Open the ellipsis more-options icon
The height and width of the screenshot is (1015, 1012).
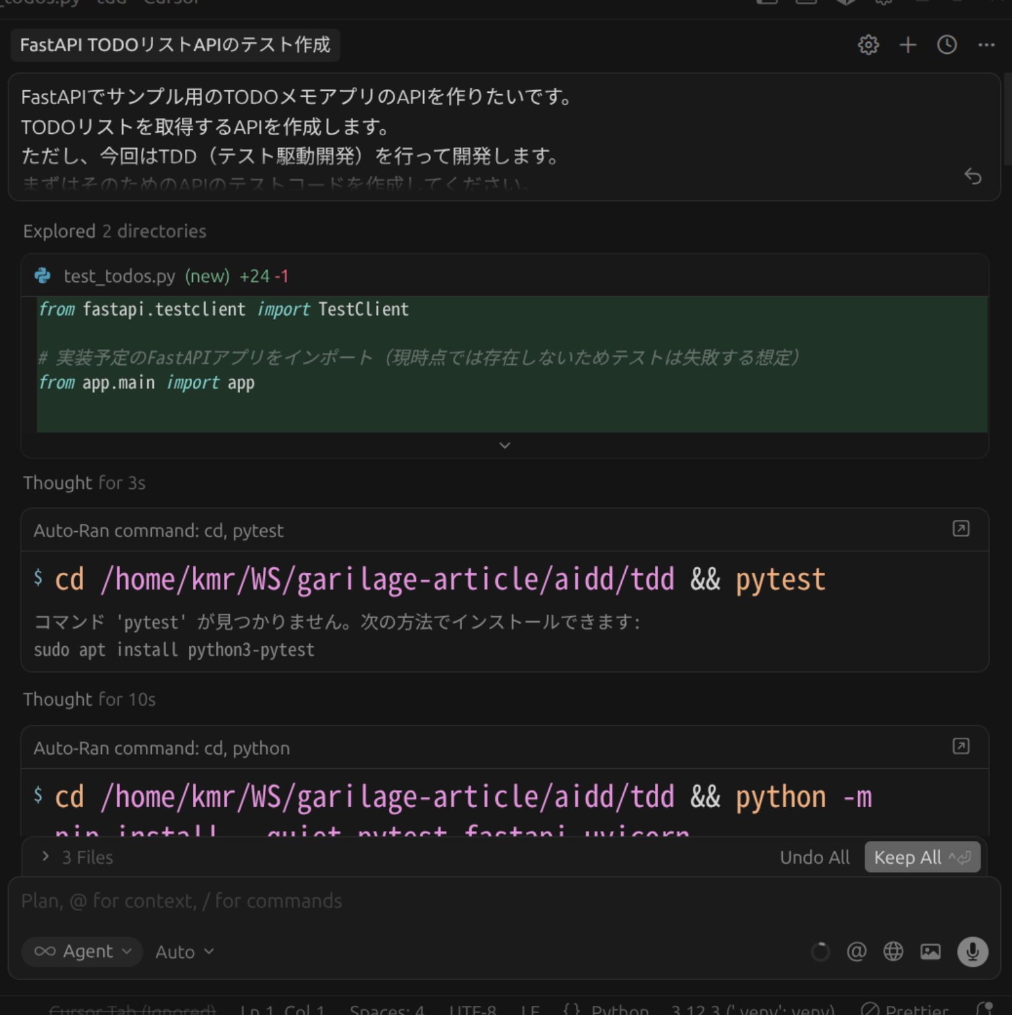[987, 45]
